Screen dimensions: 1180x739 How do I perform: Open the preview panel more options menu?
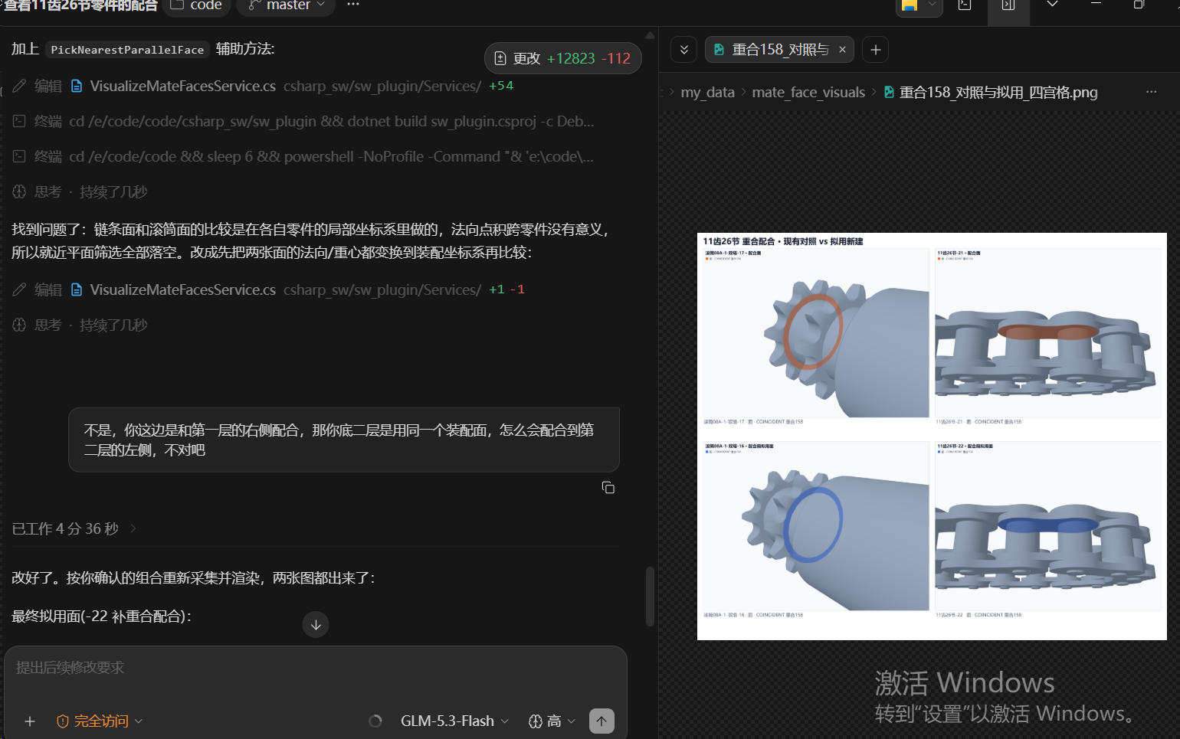click(1151, 92)
